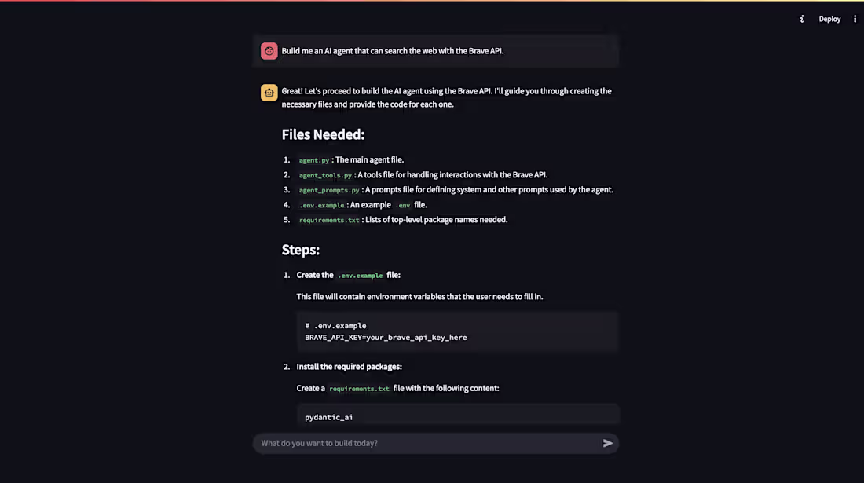This screenshot has width=864, height=483.
Task: Click the red user avatar icon
Action: (269, 51)
